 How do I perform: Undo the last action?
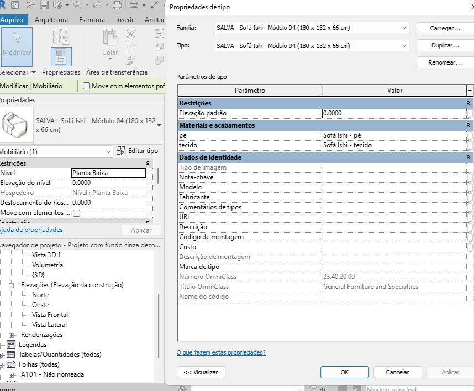pos(77,5)
